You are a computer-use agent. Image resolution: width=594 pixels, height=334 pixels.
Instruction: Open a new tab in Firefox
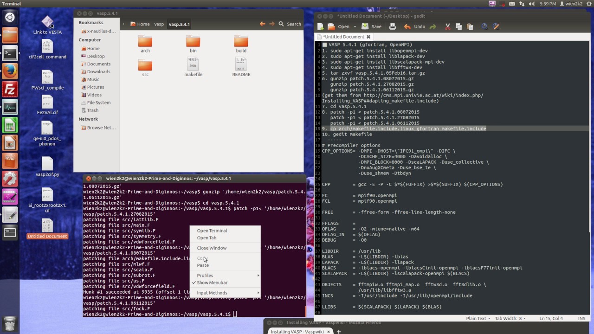[x=339, y=331]
